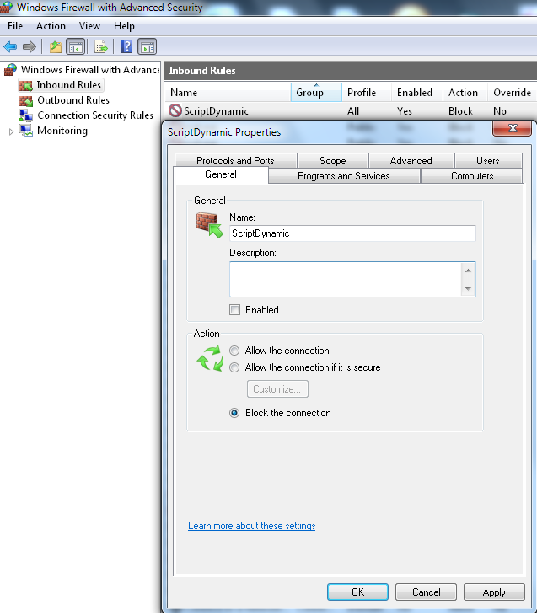
Task: Click the Up one level folder icon
Action: click(56, 46)
